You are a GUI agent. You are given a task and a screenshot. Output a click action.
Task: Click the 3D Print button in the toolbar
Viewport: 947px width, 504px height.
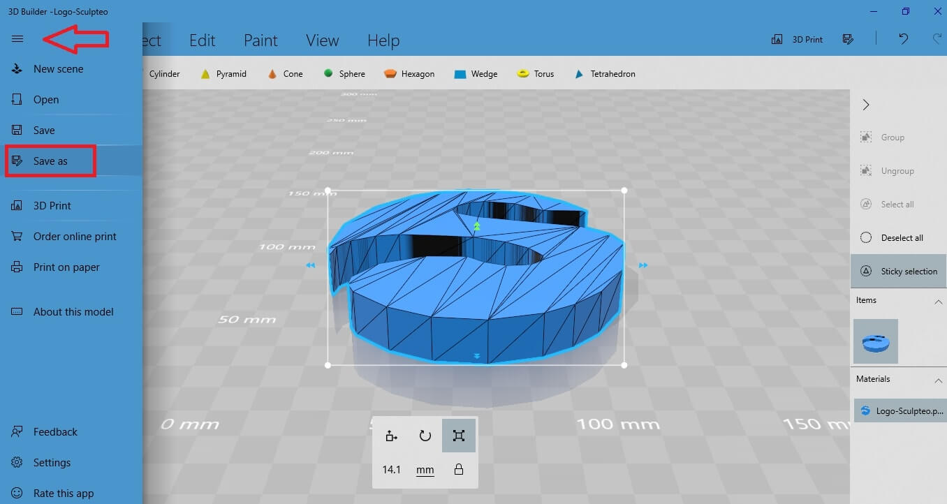tap(797, 40)
